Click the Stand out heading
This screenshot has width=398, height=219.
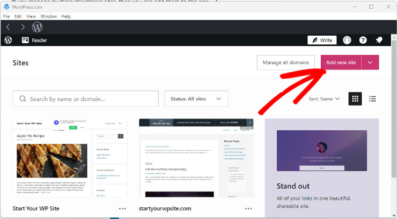293,186
